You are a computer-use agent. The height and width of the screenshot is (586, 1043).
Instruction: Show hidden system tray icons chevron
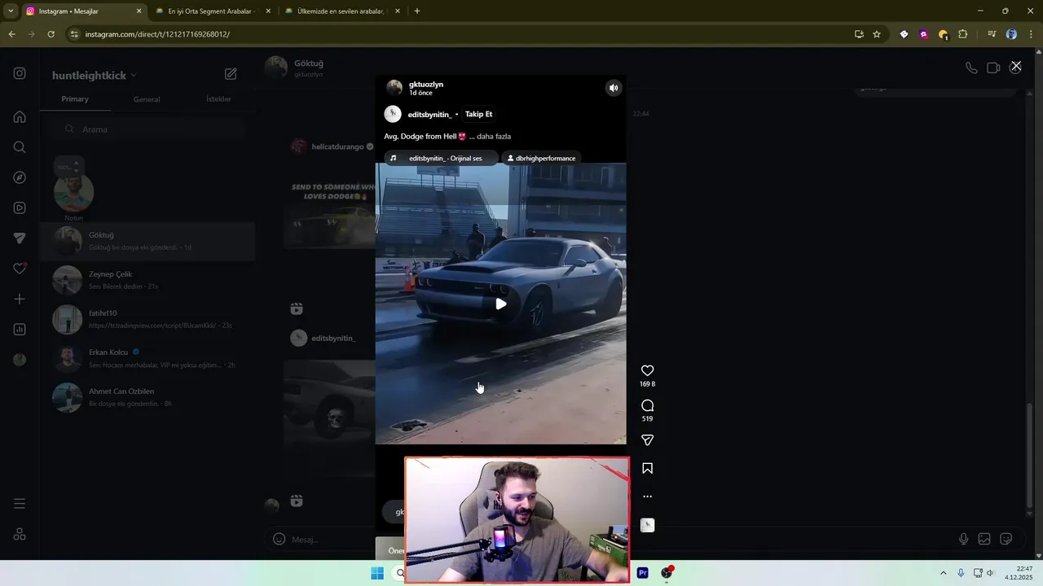[944, 573]
